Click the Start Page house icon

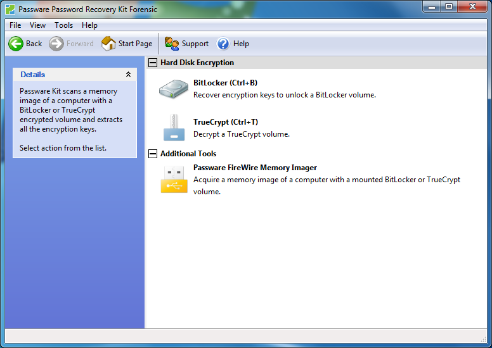(x=108, y=44)
